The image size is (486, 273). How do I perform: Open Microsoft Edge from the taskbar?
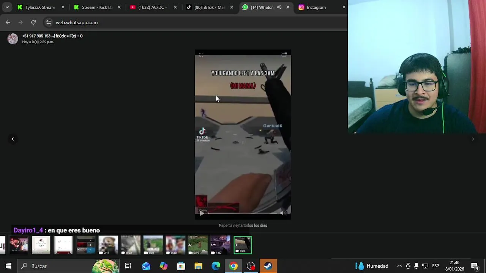(216, 266)
